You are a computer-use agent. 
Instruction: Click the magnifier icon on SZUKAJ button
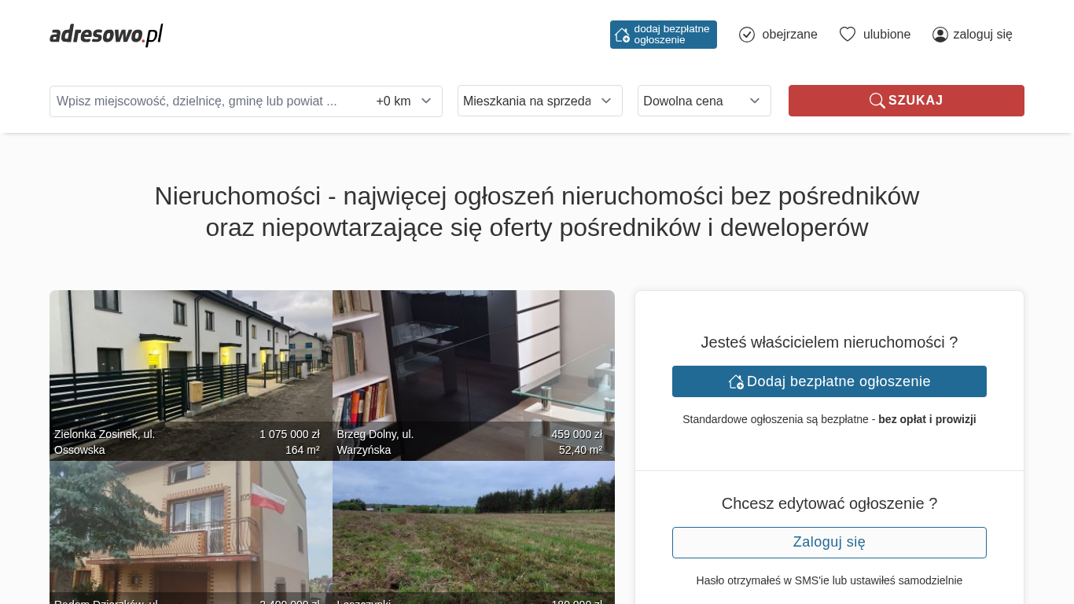point(877,101)
